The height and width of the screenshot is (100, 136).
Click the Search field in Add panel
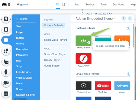26,19
